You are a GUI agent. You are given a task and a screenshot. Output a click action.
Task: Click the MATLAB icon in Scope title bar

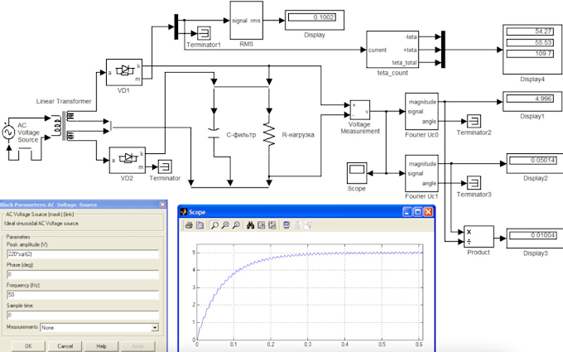[x=184, y=212]
